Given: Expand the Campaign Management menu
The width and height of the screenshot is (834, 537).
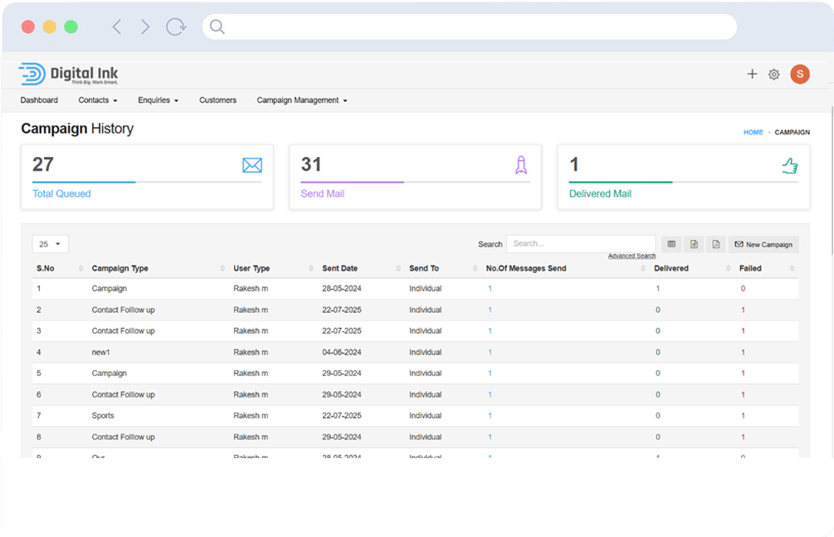Looking at the screenshot, I should (x=301, y=100).
